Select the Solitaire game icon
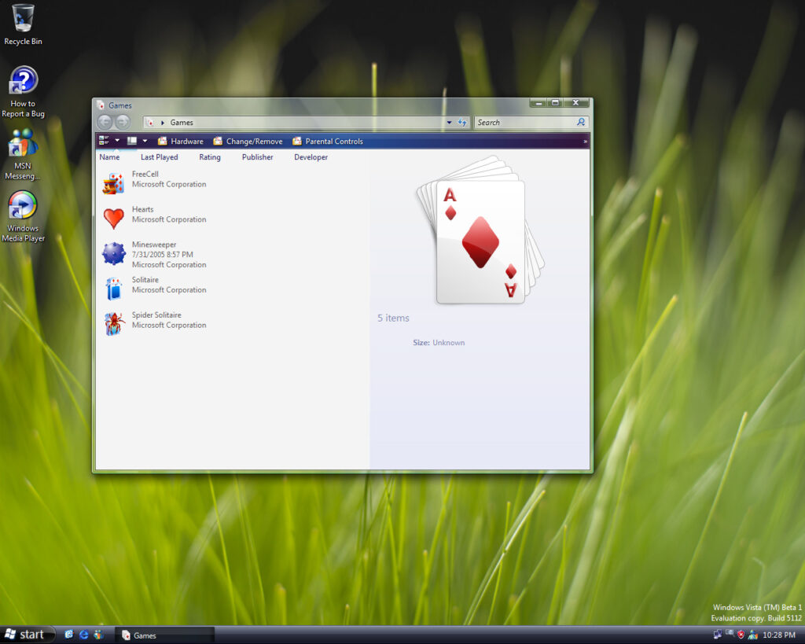The width and height of the screenshot is (805, 644). click(x=113, y=289)
